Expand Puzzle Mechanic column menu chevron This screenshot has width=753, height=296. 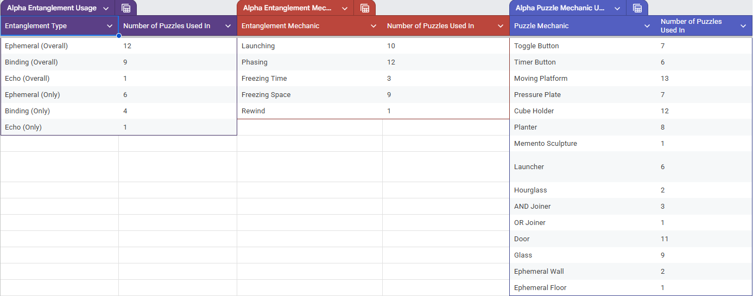(x=647, y=26)
